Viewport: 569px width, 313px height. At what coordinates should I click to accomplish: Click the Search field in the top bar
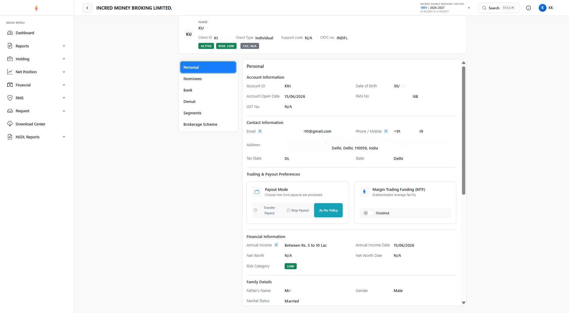[x=499, y=8]
